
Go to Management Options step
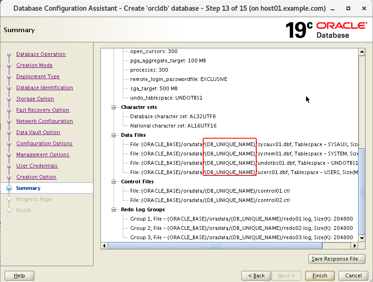tap(43, 154)
